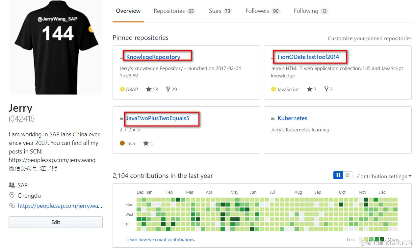
Task: Click the location pin icon next to Chengdu
Action: point(11,195)
